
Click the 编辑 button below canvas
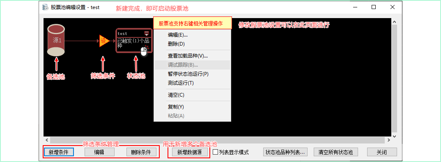click(99, 152)
